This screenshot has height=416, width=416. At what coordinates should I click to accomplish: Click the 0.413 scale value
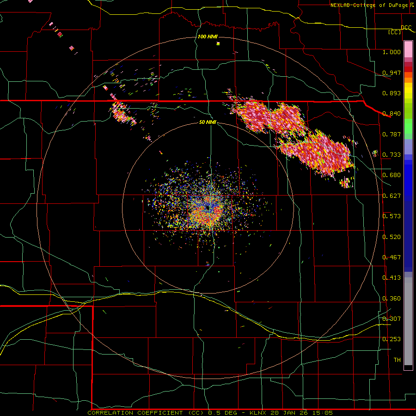[x=392, y=278]
